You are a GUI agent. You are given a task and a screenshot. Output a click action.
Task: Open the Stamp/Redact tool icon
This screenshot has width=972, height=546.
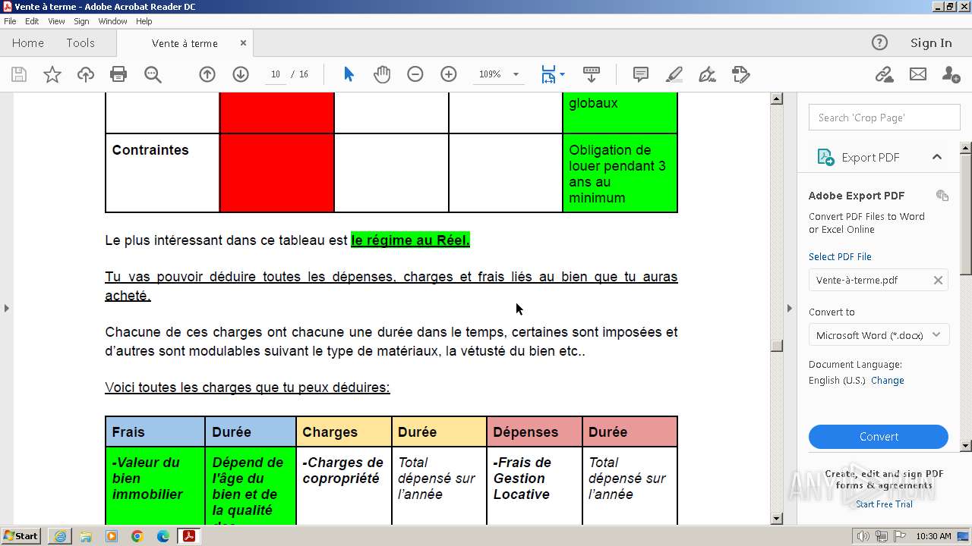[741, 74]
